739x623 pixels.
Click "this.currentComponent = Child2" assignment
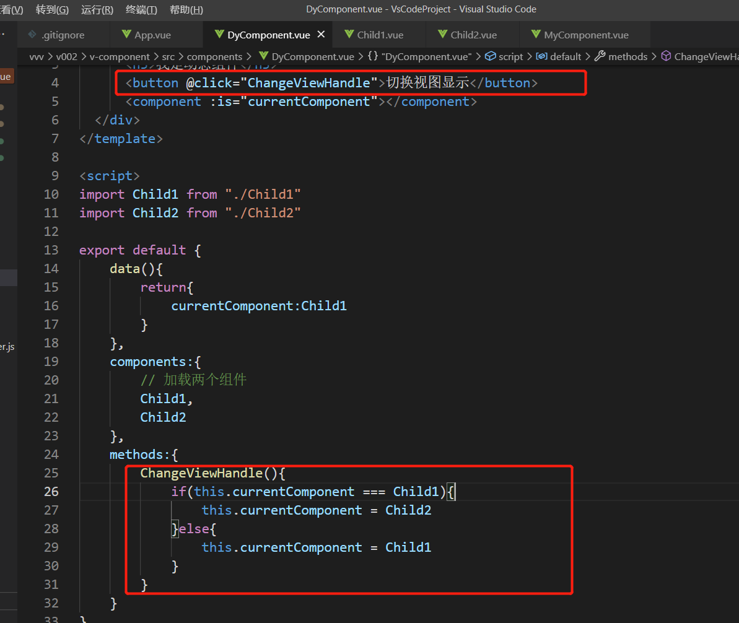tap(317, 510)
